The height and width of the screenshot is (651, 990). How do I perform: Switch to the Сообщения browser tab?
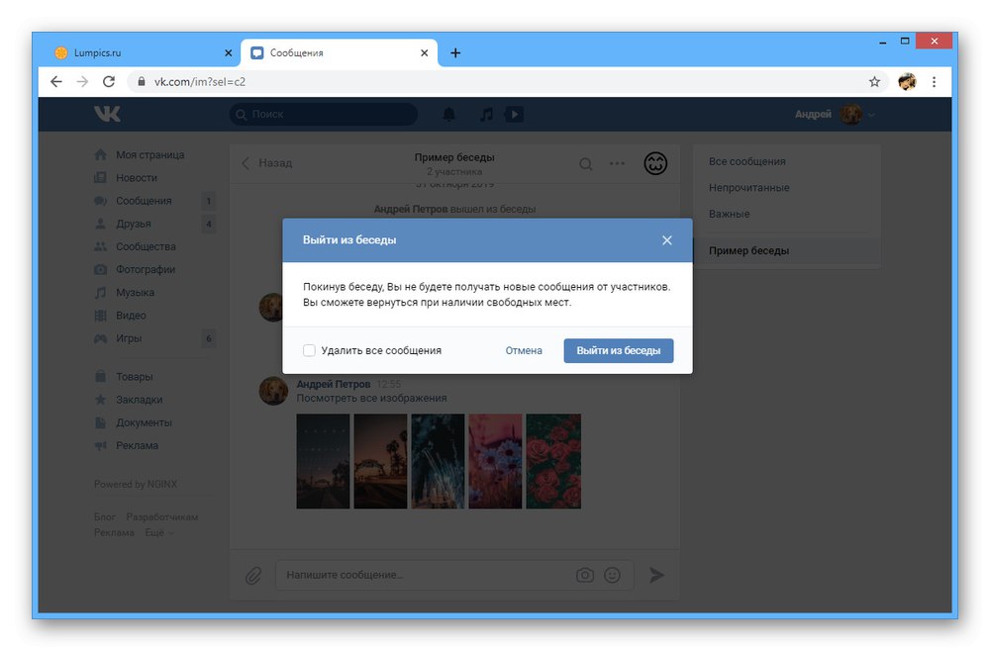[x=339, y=53]
